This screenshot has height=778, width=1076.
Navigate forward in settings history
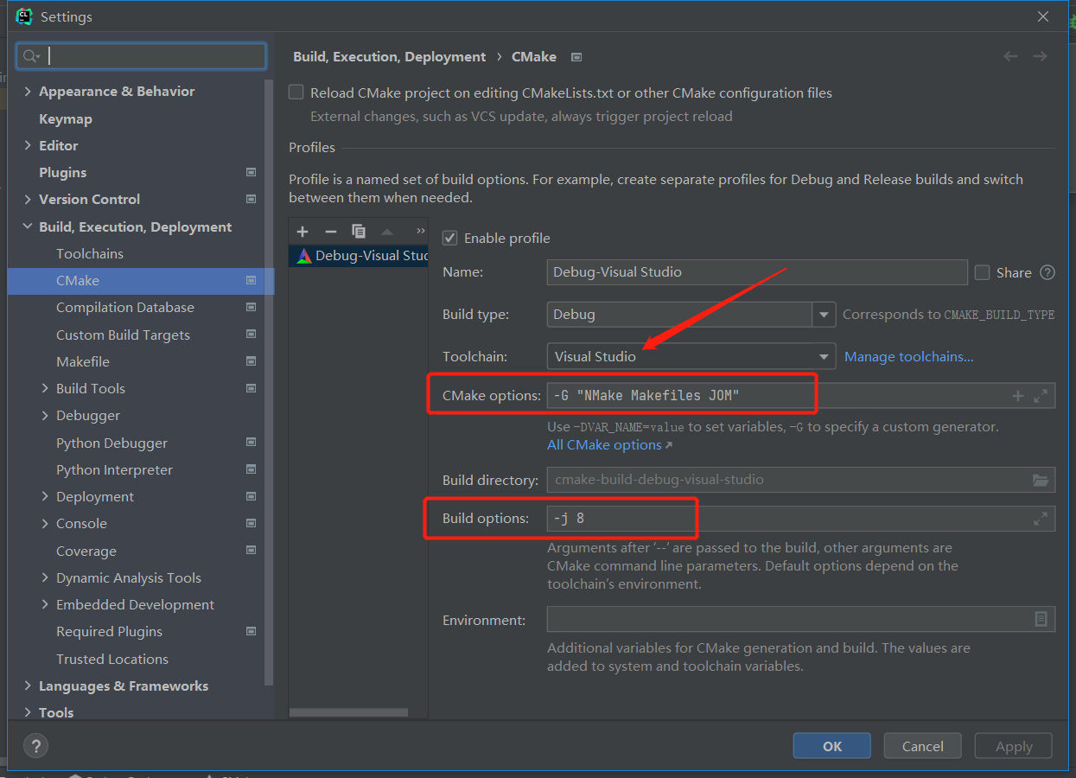pyautogui.click(x=1040, y=56)
